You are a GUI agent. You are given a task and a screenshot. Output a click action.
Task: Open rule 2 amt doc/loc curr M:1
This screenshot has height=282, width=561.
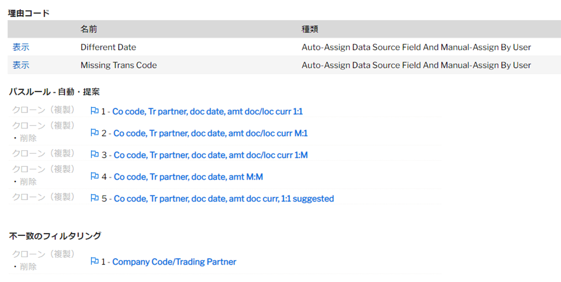(x=210, y=133)
